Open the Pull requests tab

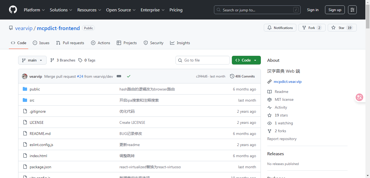tap(70, 43)
